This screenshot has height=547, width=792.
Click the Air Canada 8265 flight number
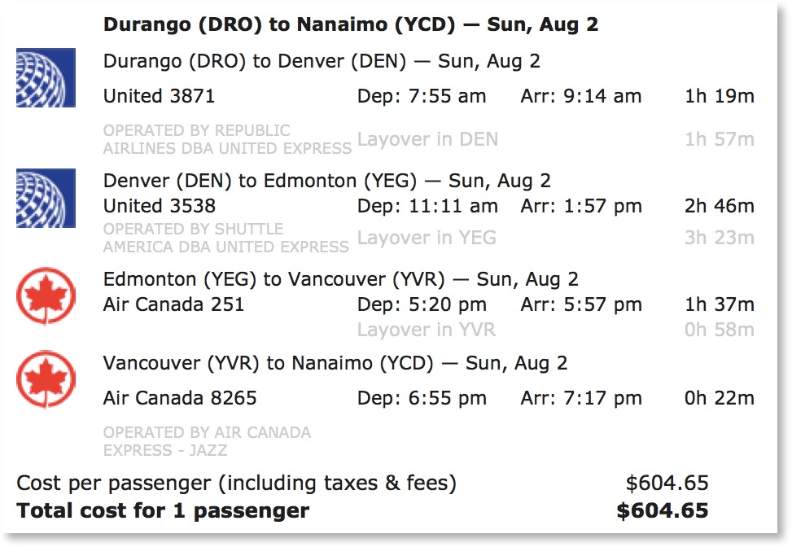[x=180, y=398]
